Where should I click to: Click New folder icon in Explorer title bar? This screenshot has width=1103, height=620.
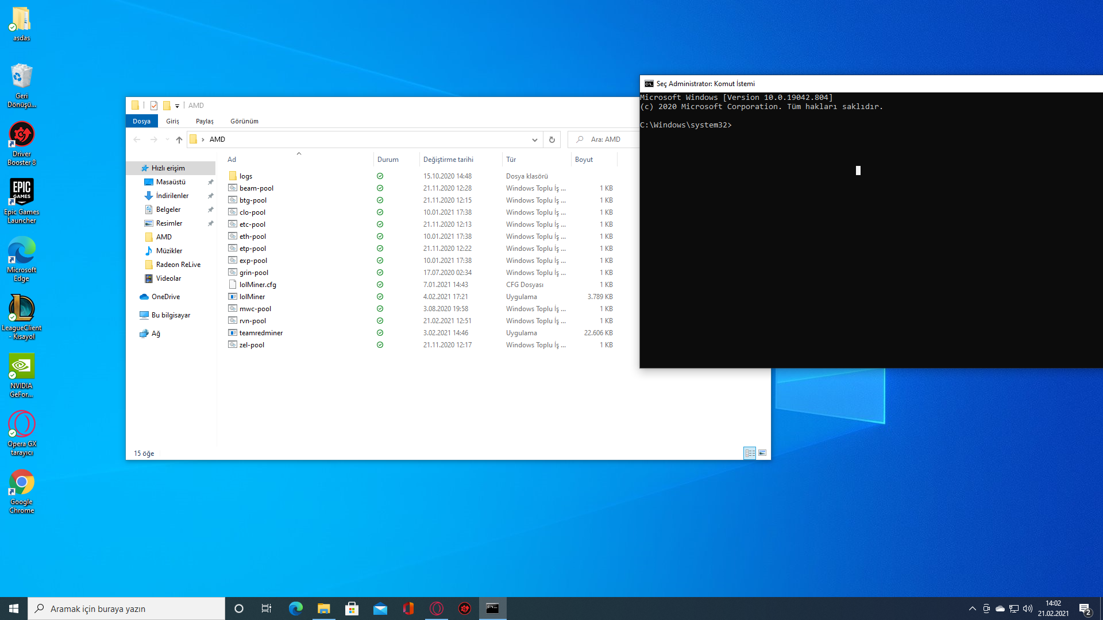pos(167,106)
